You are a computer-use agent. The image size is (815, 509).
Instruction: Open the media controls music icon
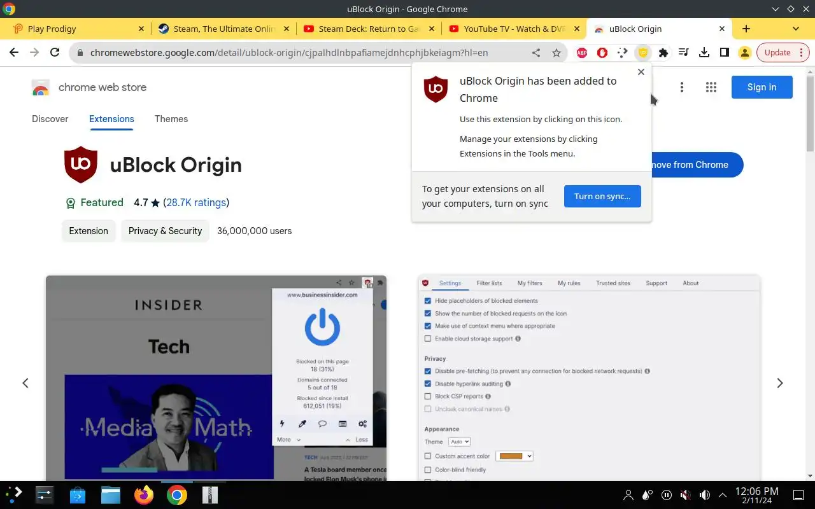tap(684, 53)
